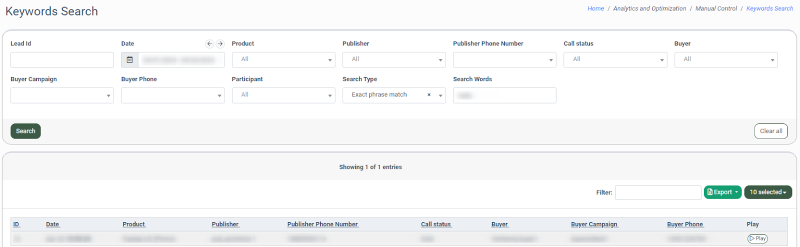Sort table by Date column header

click(52, 224)
